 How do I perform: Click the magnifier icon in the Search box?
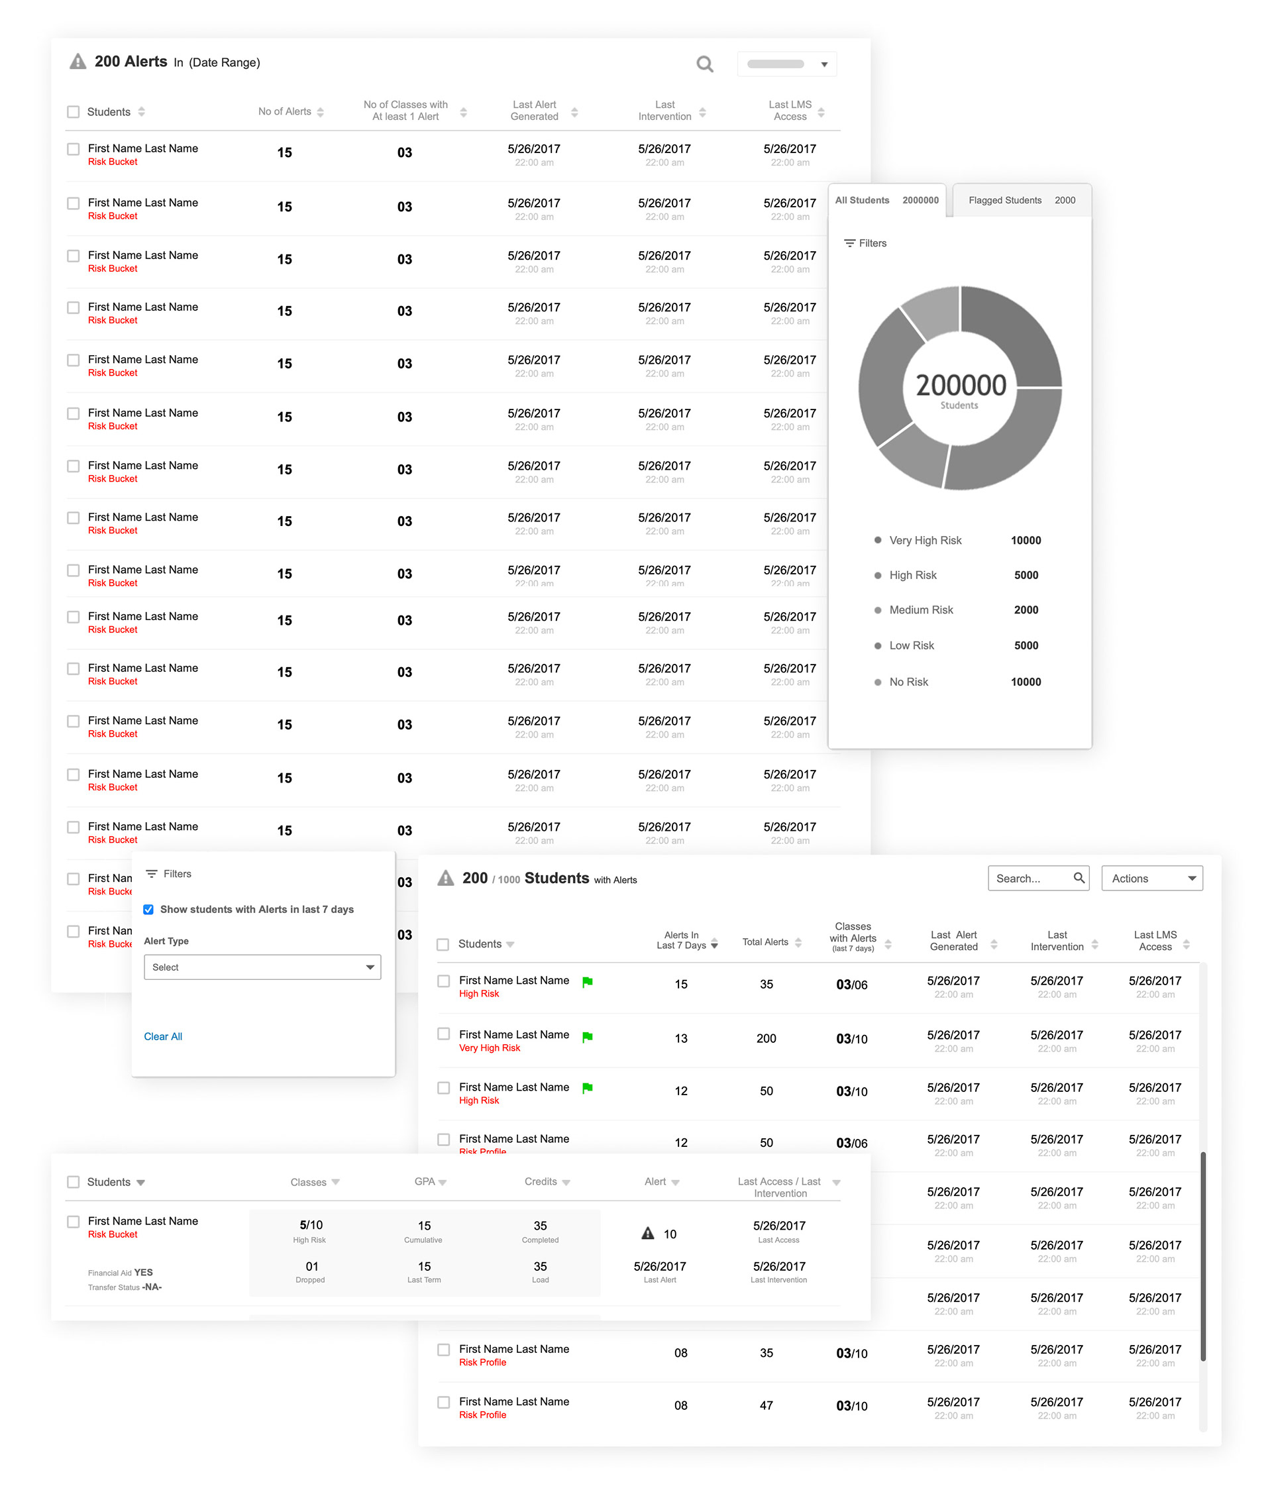tap(1079, 878)
